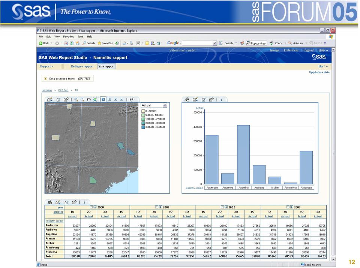This screenshot has width=360, height=268.
Task: Click the bar chart toolbar export icon
Action: (x=211, y=100)
